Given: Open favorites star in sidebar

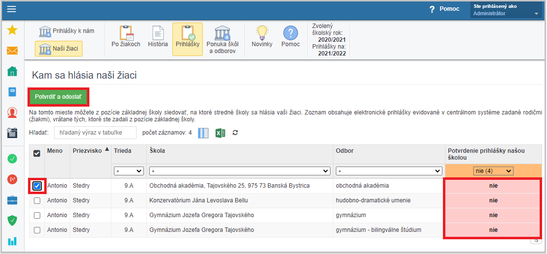Looking at the screenshot, I should click(x=12, y=30).
